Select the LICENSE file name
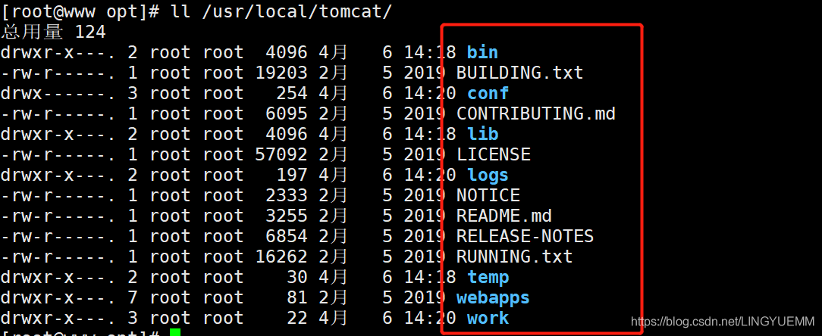 [494, 154]
